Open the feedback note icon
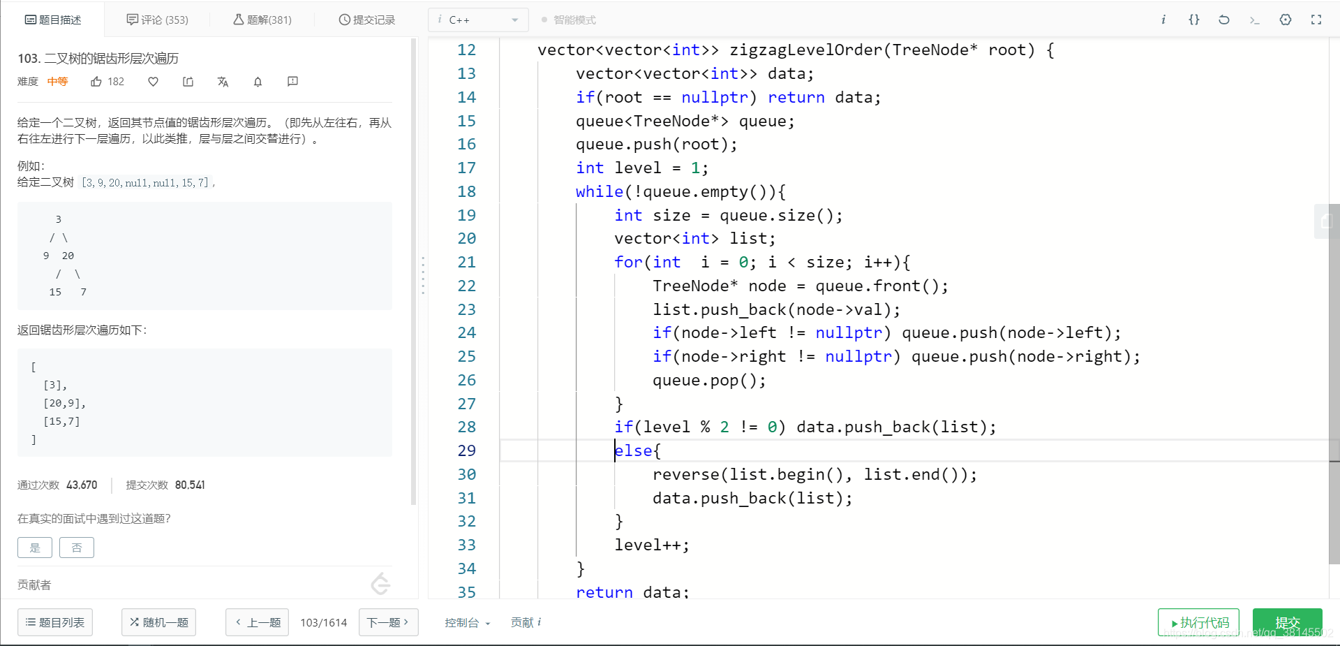1340x646 pixels. point(292,82)
